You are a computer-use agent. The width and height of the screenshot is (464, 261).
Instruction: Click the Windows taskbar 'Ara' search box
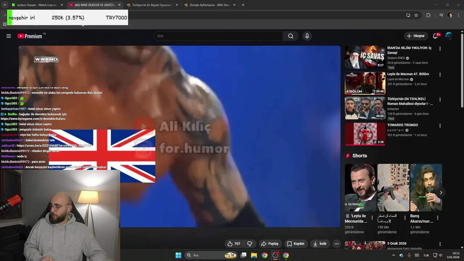(x=211, y=255)
